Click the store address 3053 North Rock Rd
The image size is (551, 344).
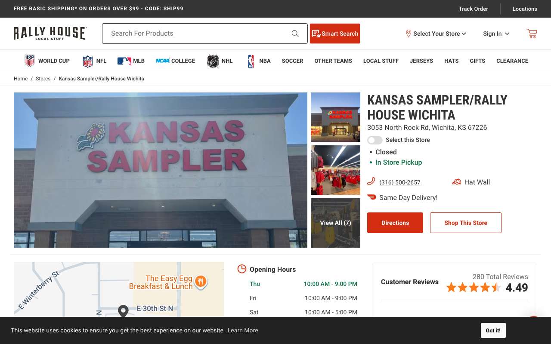click(427, 127)
